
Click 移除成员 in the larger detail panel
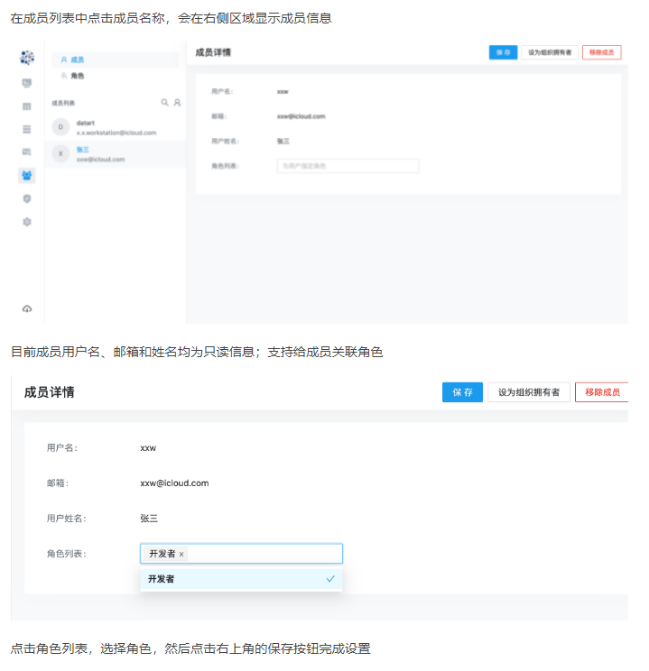[601, 392]
